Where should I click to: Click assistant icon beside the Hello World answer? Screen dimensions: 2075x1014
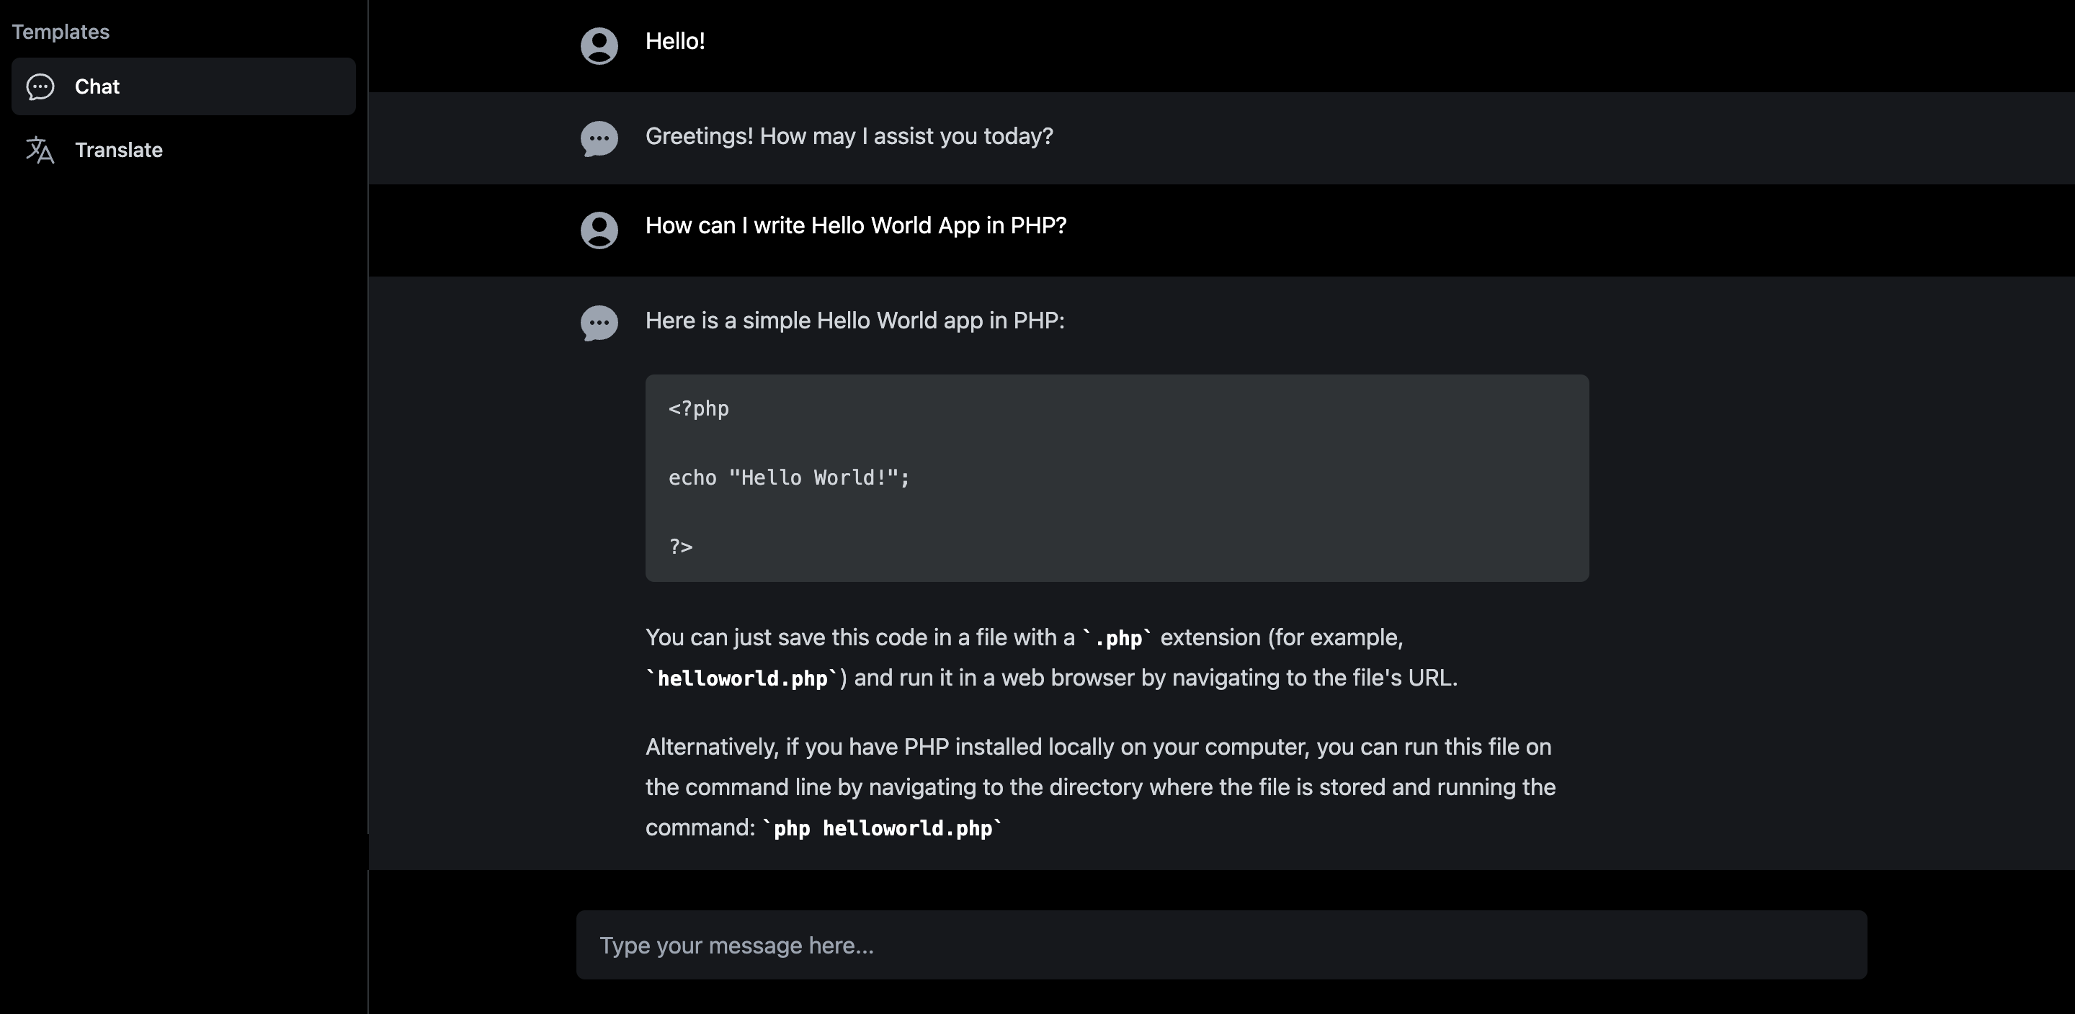[599, 323]
